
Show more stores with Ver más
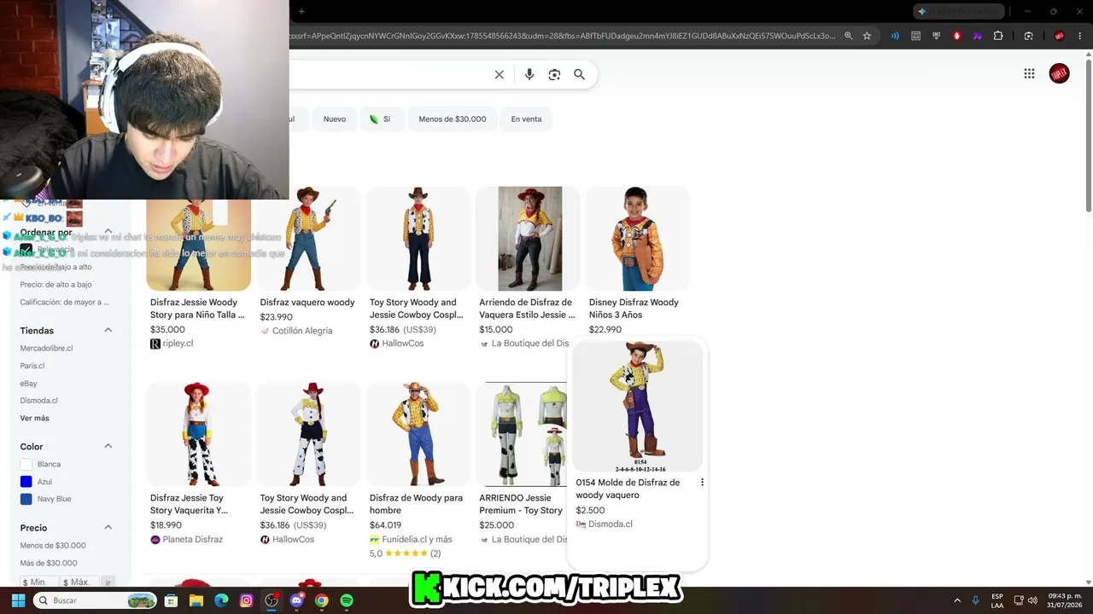coord(35,419)
